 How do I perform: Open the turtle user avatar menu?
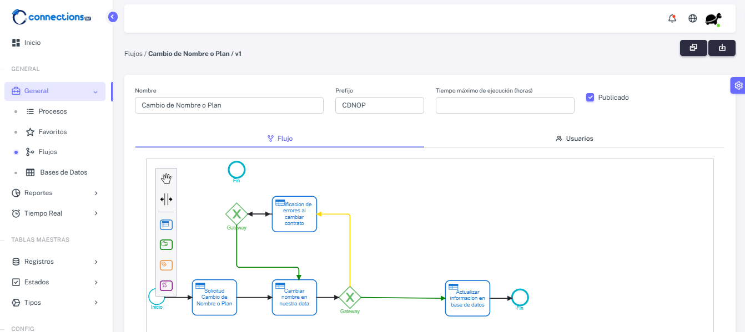tap(713, 19)
